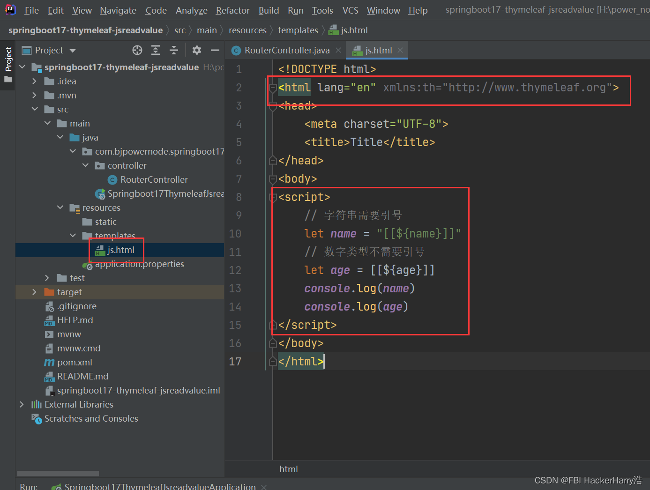Open the Build menu
Image resolution: width=650 pixels, height=490 pixels.
[269, 10]
